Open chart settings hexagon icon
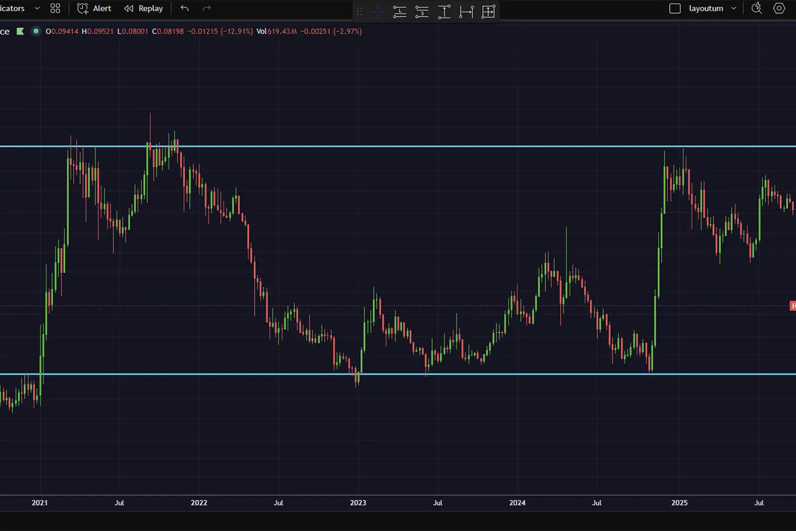Screen dimensions: 796x531 coord(779,8)
